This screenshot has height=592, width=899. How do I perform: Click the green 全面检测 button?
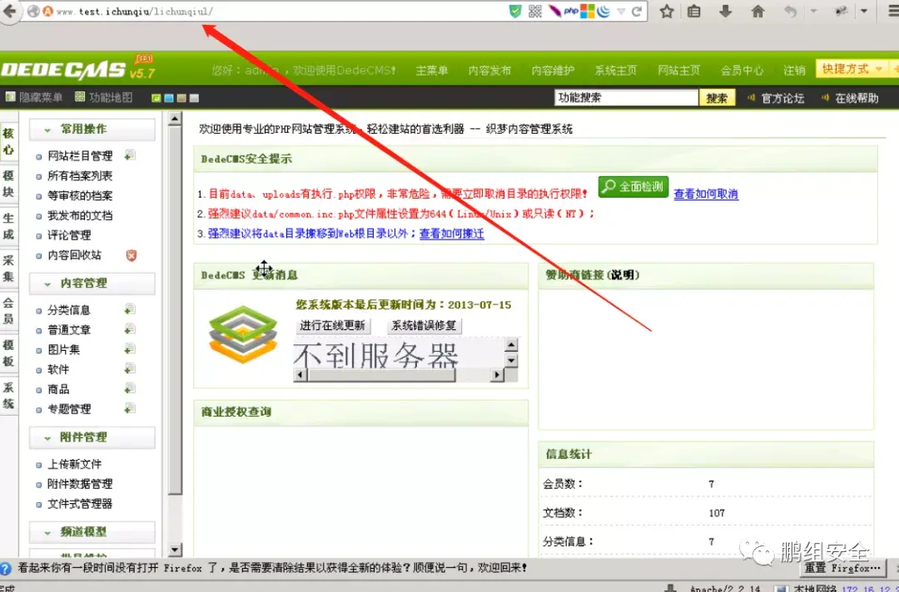click(633, 186)
